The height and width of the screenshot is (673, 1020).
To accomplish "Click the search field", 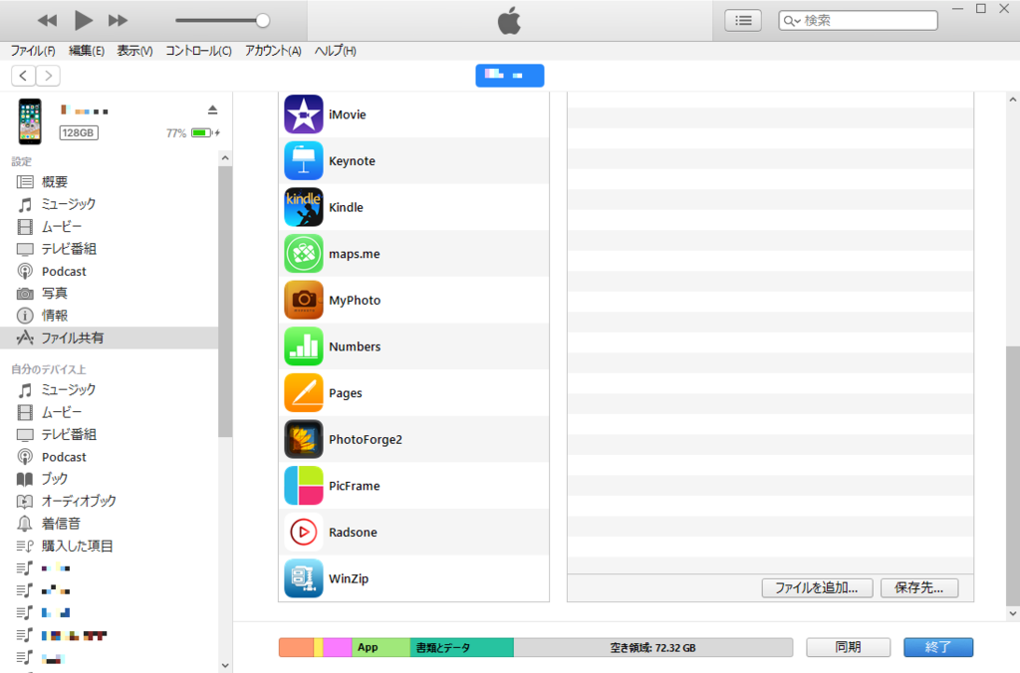I will pyautogui.click(x=858, y=21).
